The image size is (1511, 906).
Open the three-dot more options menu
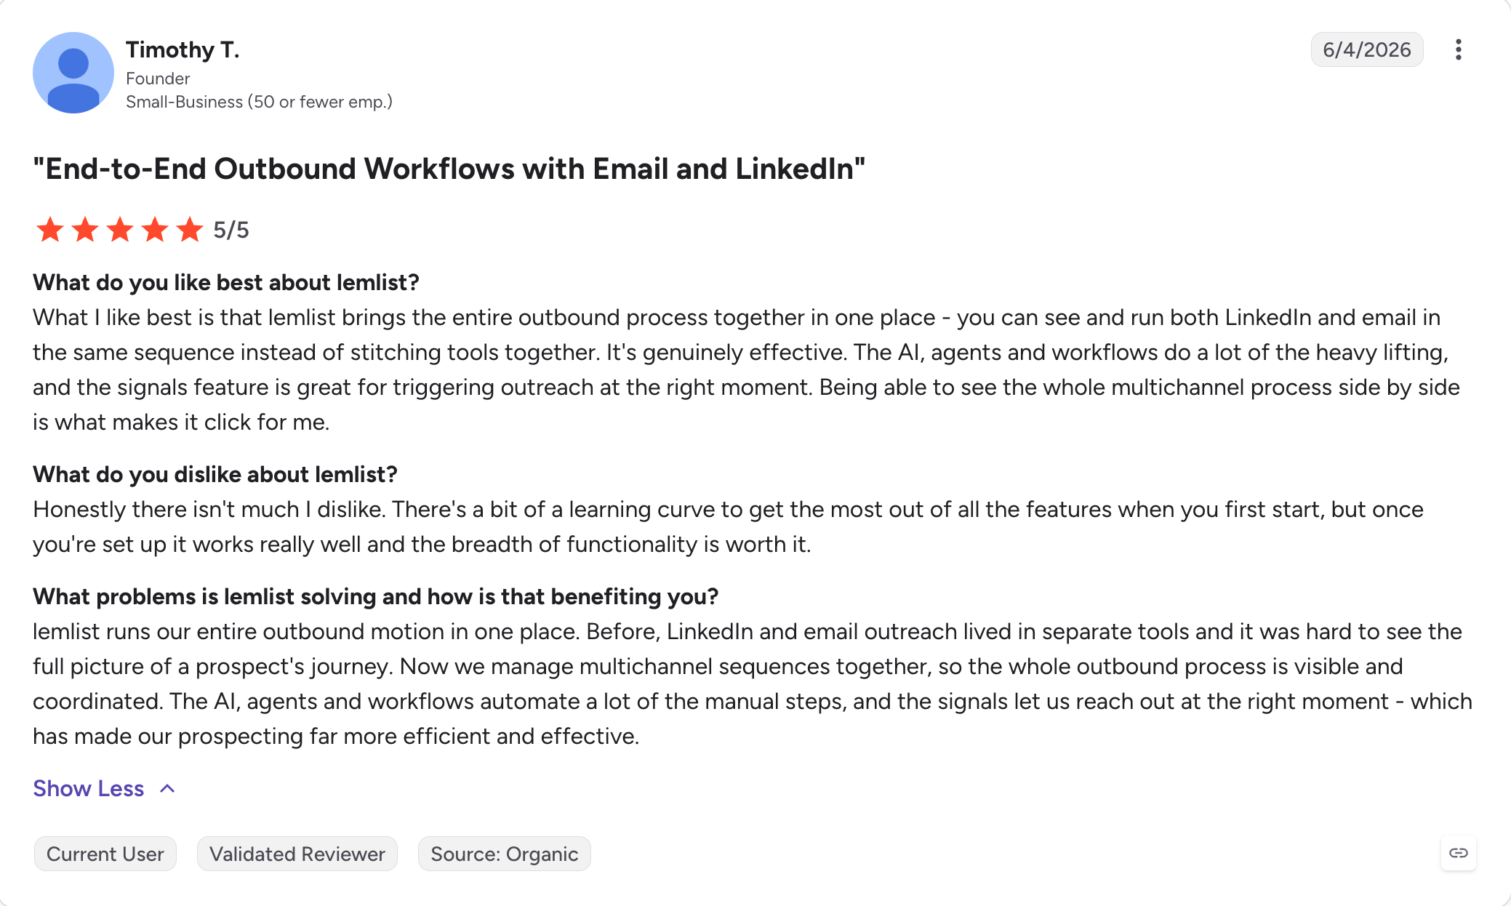(1458, 49)
